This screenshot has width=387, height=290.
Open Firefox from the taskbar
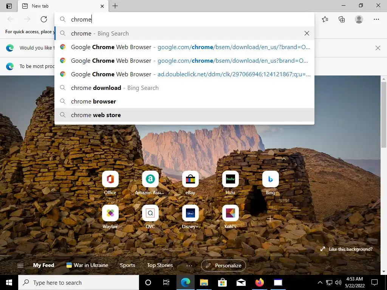coord(259,282)
